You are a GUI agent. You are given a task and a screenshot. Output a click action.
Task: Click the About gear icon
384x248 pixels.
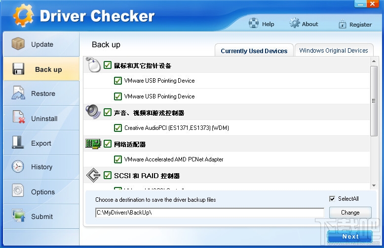pyautogui.click(x=294, y=23)
